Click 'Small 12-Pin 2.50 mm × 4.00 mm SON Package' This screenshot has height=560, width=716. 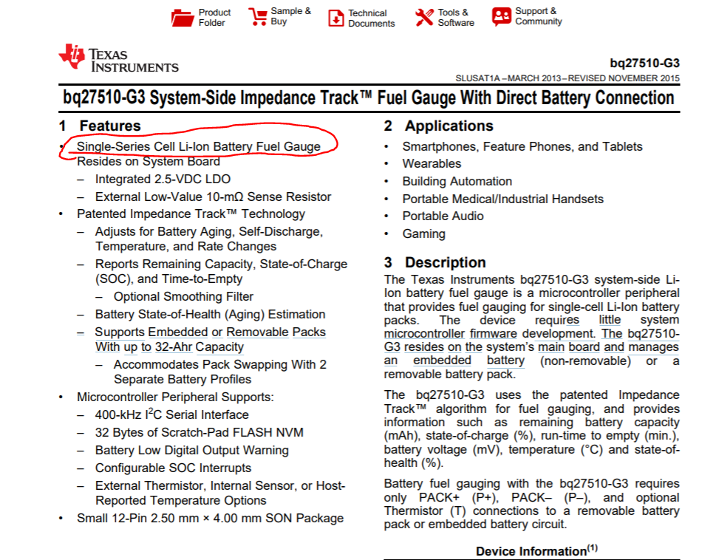pos(210,518)
